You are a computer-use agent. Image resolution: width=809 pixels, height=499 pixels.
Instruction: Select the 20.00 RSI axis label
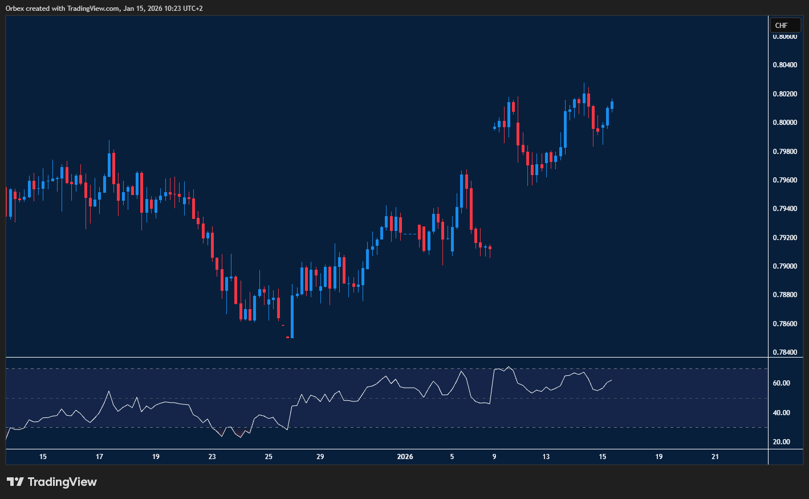click(781, 442)
